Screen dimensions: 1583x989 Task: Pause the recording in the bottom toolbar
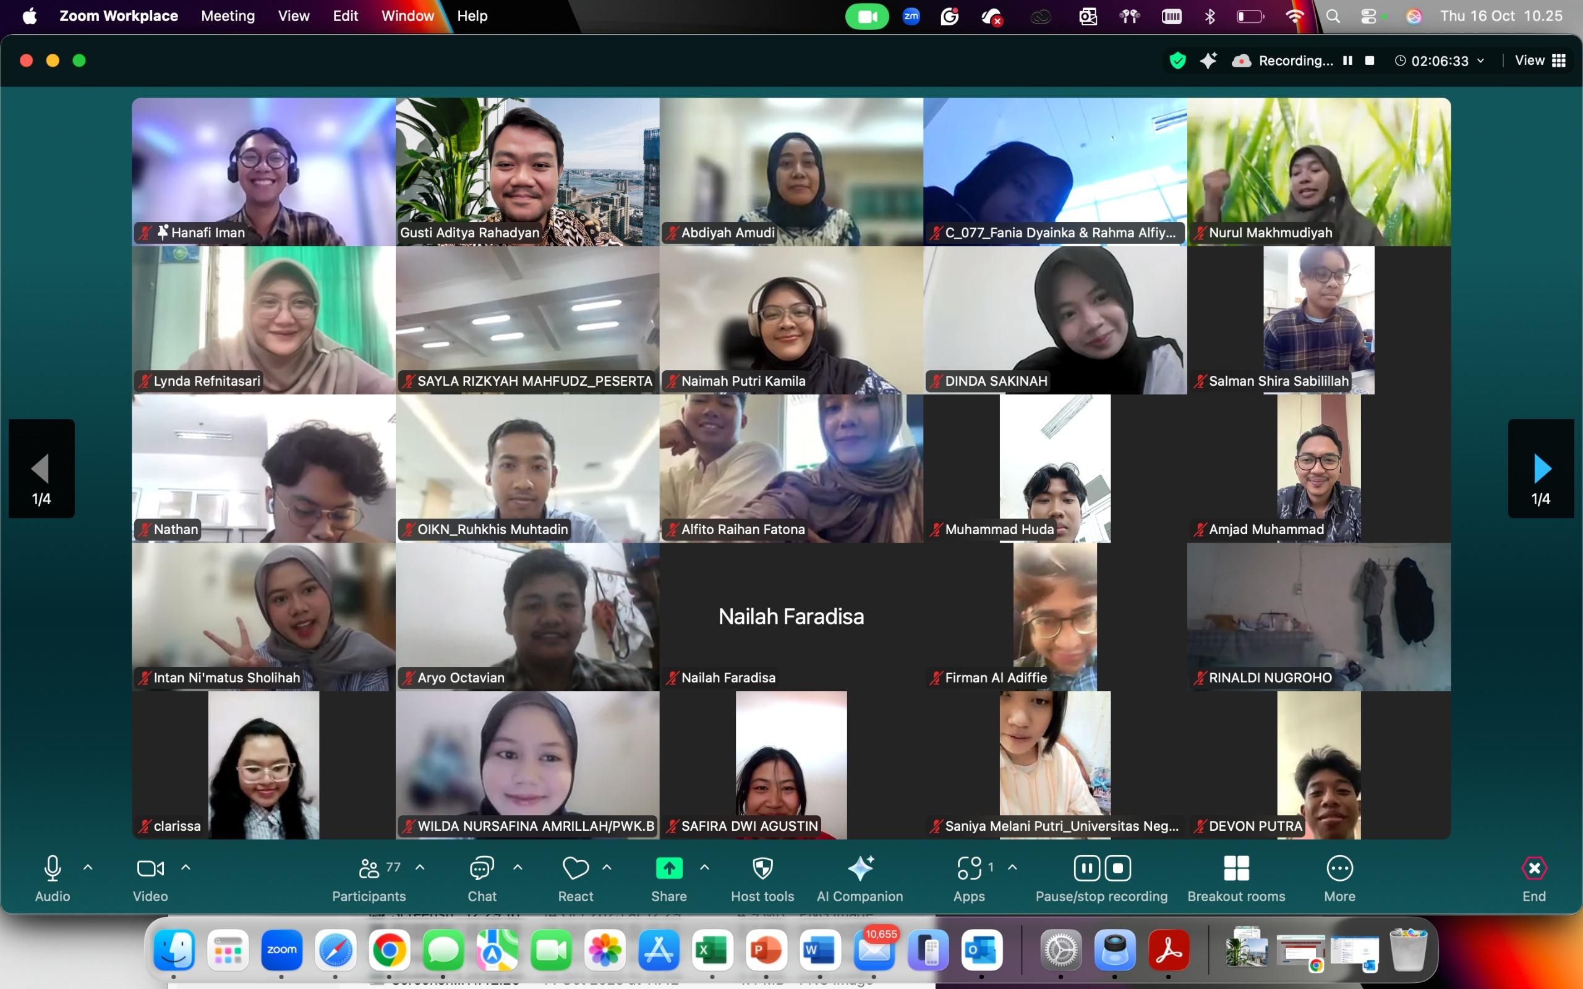tap(1086, 868)
